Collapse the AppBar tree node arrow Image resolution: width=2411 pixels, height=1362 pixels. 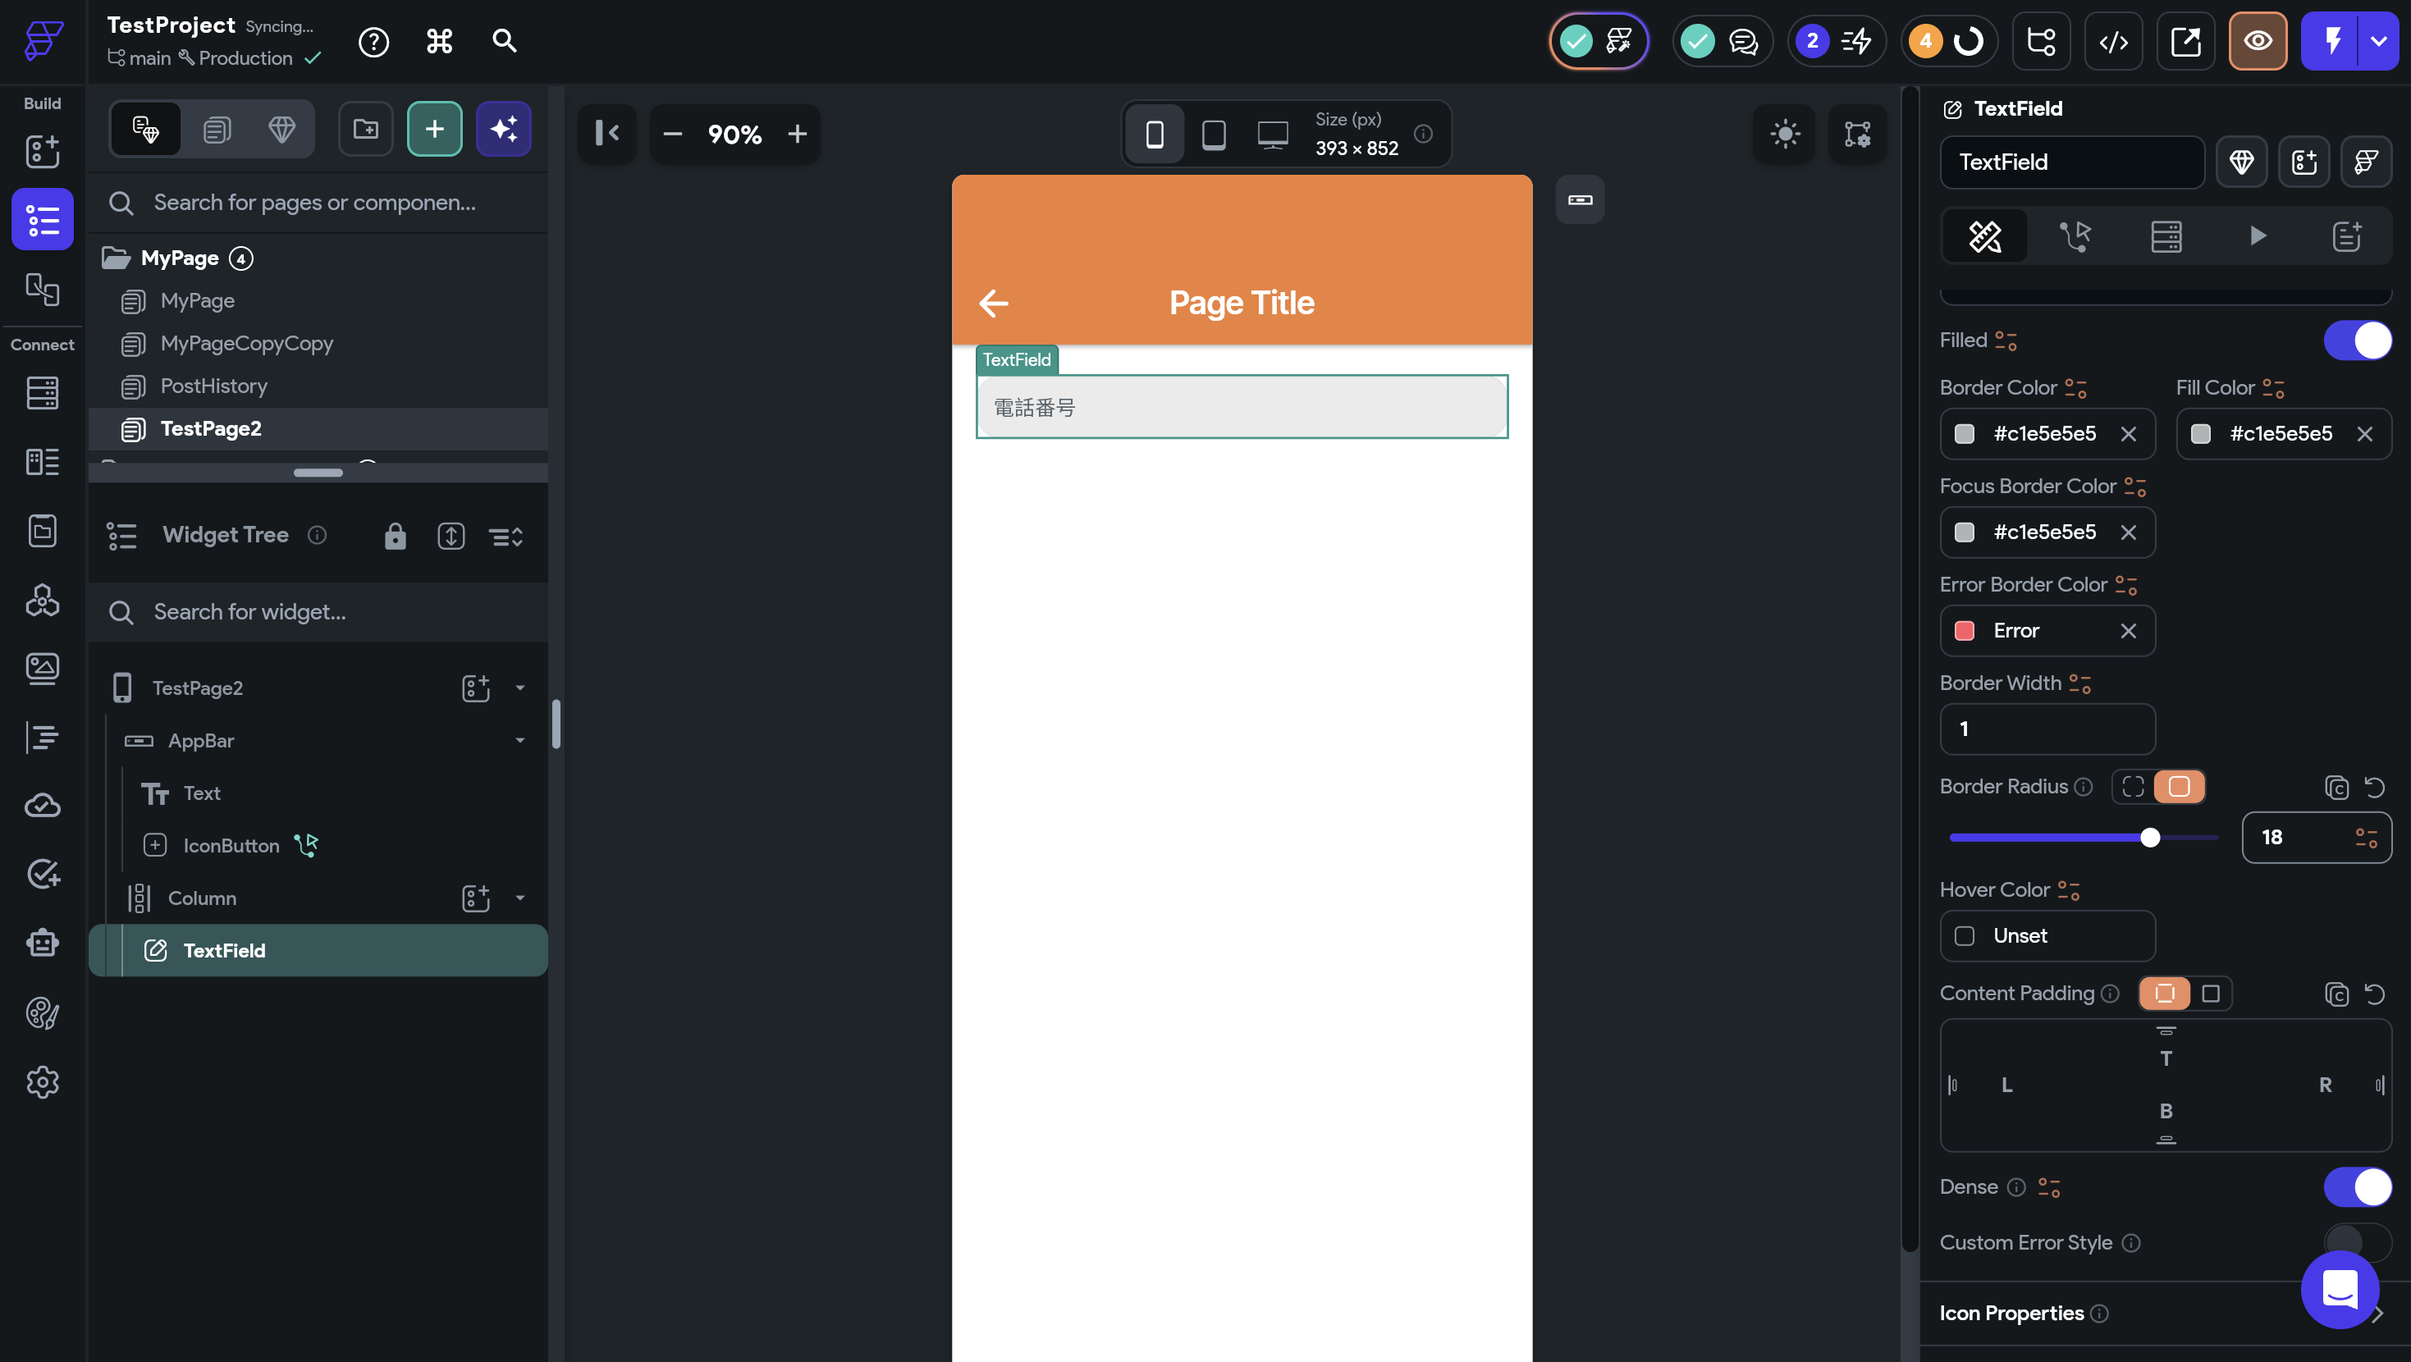tap(520, 740)
